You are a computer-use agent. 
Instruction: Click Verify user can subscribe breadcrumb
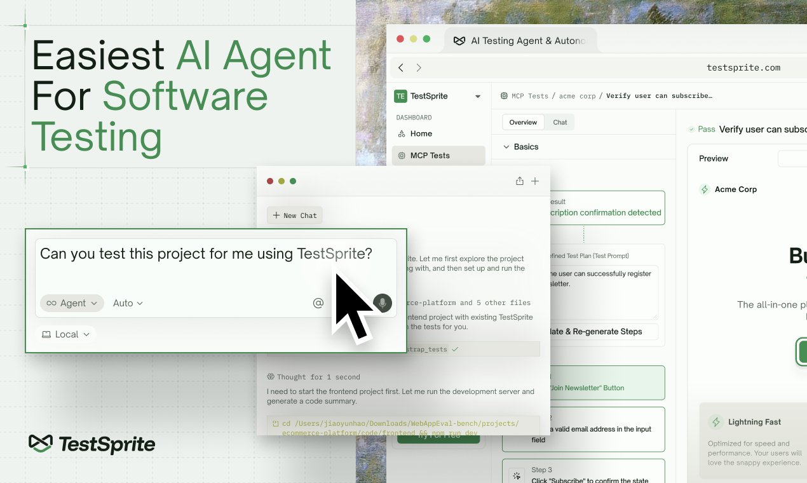click(659, 96)
